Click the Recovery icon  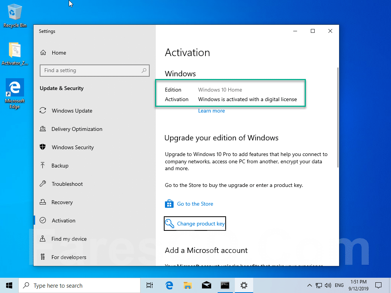click(x=43, y=202)
